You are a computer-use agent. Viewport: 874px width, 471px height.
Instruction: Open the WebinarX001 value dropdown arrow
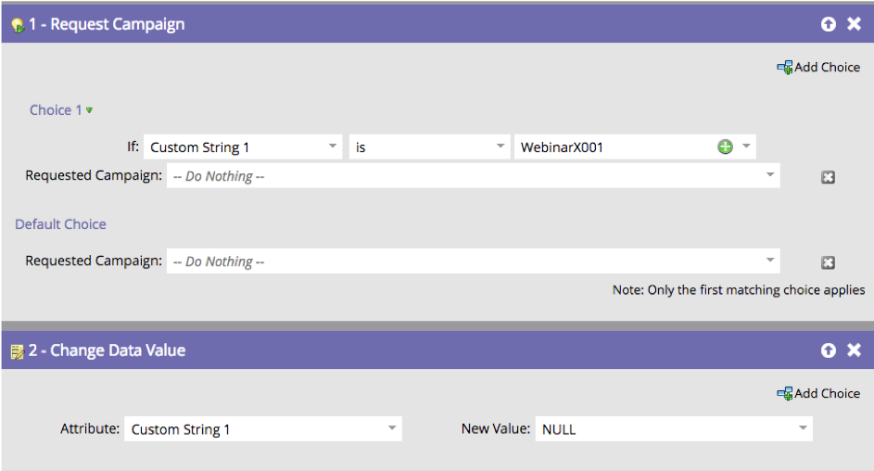point(746,146)
